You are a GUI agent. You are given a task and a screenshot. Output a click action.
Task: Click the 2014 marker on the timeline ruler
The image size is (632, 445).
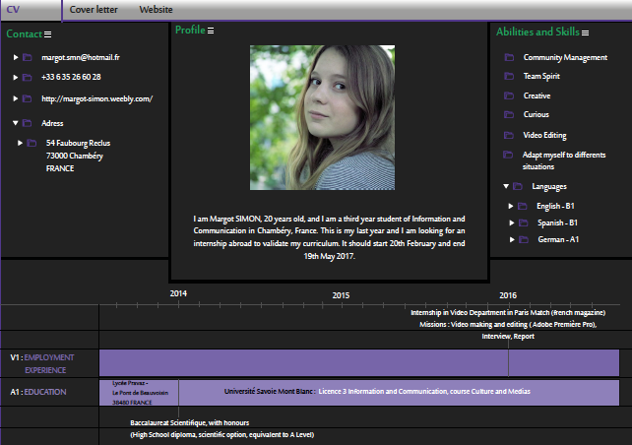[178, 293]
